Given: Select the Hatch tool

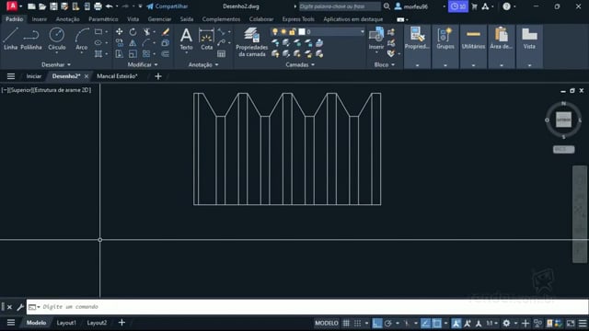Looking at the screenshot, I should [x=98, y=54].
